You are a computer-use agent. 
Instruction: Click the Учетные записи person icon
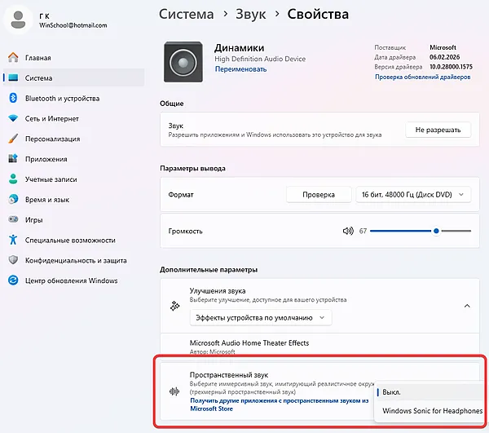coord(13,179)
